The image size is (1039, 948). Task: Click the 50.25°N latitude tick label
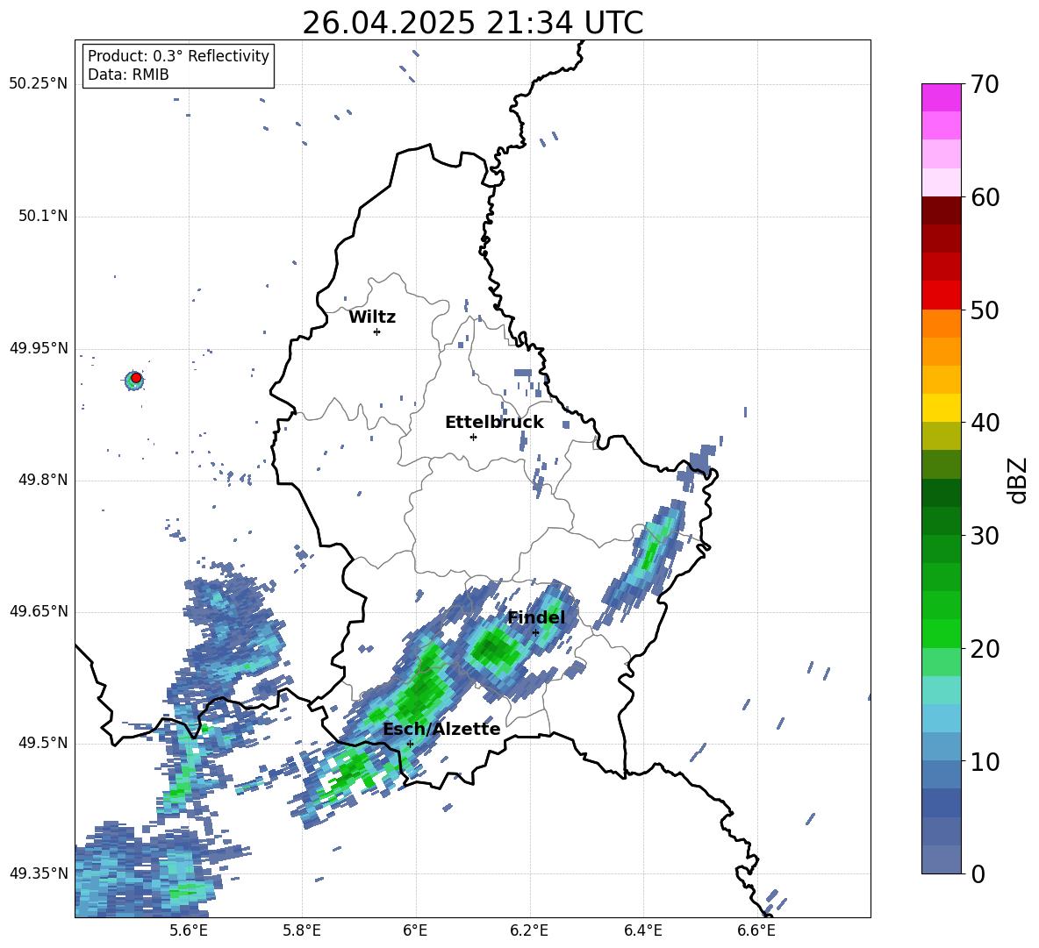tap(38, 84)
